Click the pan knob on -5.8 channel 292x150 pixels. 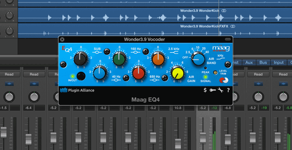coord(283,97)
